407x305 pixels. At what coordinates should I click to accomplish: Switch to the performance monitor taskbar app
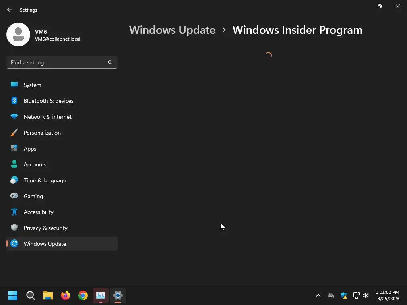pos(101,295)
